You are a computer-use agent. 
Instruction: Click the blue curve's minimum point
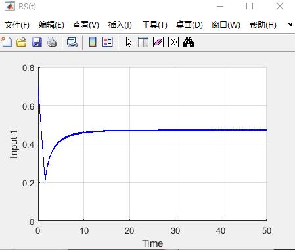coord(45,182)
